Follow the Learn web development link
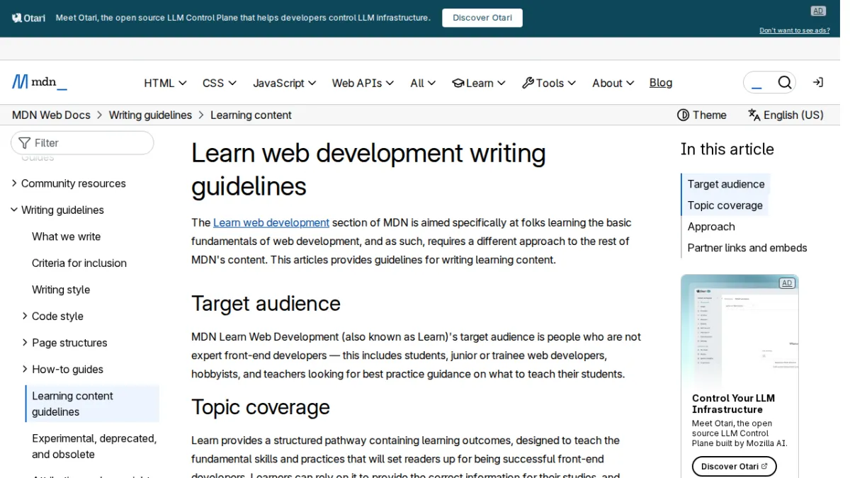850x478 pixels. pos(271,222)
